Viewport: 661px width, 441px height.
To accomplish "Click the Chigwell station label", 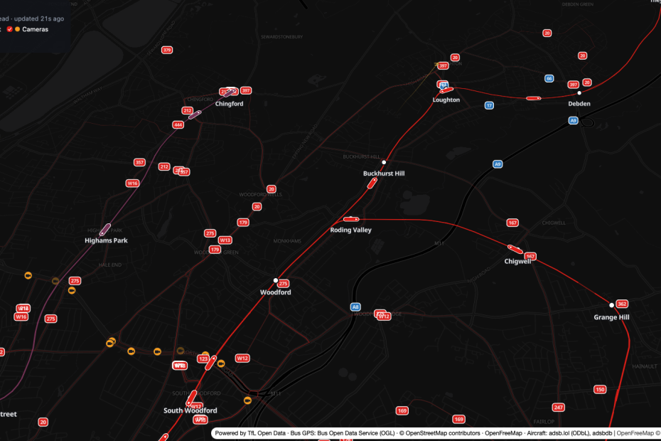I will (x=517, y=261).
